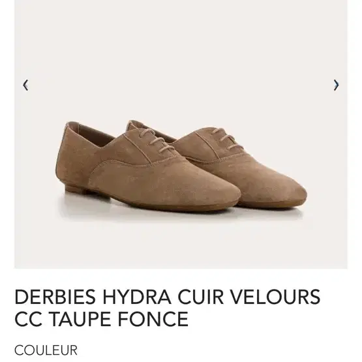This screenshot has height=362, width=362.
Task: Click the CC text in the title
Action: pos(28,319)
